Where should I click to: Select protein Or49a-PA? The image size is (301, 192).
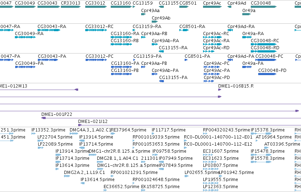click(247, 67)
